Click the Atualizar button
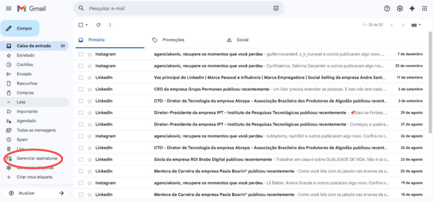This screenshot has height=202, width=433. [36, 193]
